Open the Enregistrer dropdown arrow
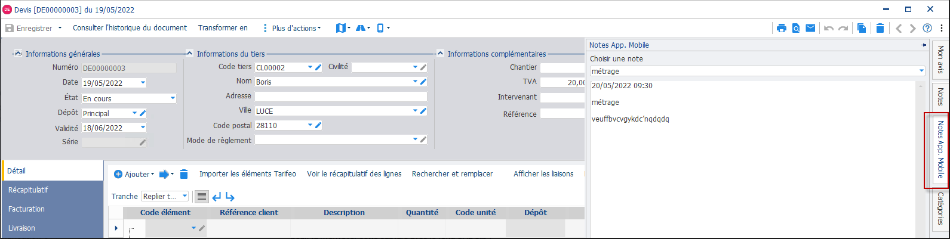Viewport: 950px width, 239px height. click(60, 28)
